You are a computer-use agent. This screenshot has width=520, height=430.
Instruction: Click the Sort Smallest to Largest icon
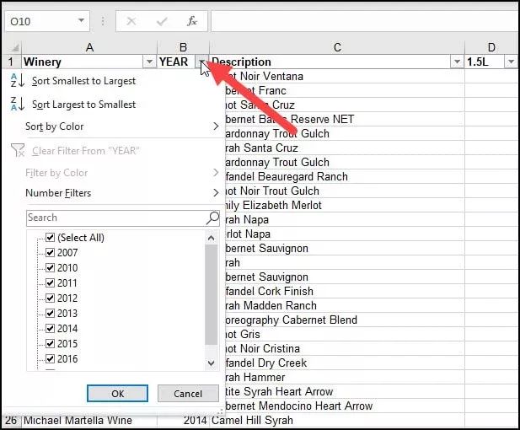coord(16,81)
